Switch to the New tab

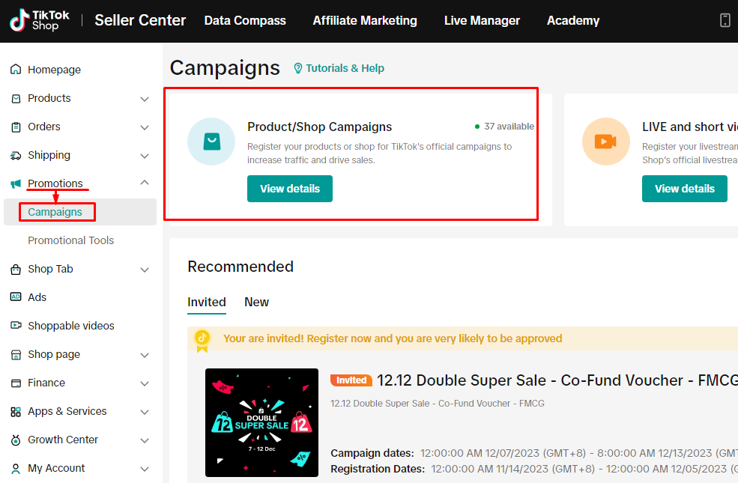click(x=256, y=302)
